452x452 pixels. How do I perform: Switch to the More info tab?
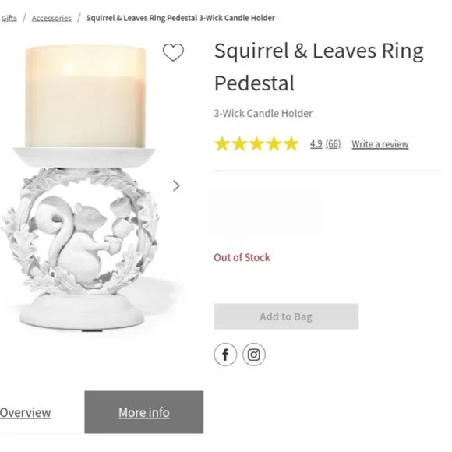[144, 412]
